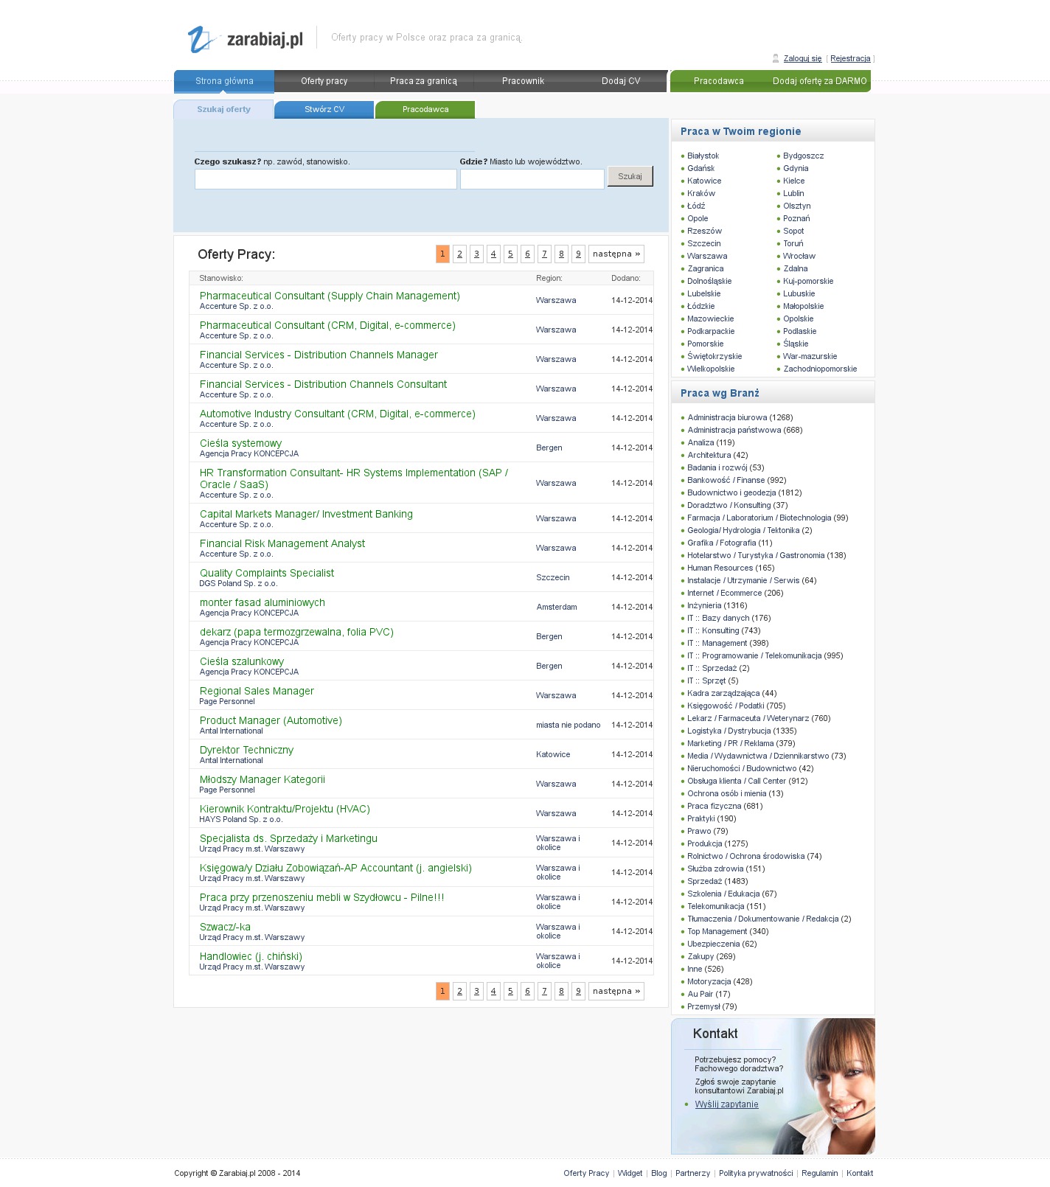
Task: Open Sprzedaż (1483) category
Action: pos(717,882)
